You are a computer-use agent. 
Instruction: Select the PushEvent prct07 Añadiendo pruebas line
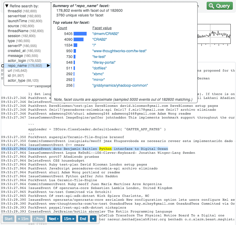pos(50,157)
